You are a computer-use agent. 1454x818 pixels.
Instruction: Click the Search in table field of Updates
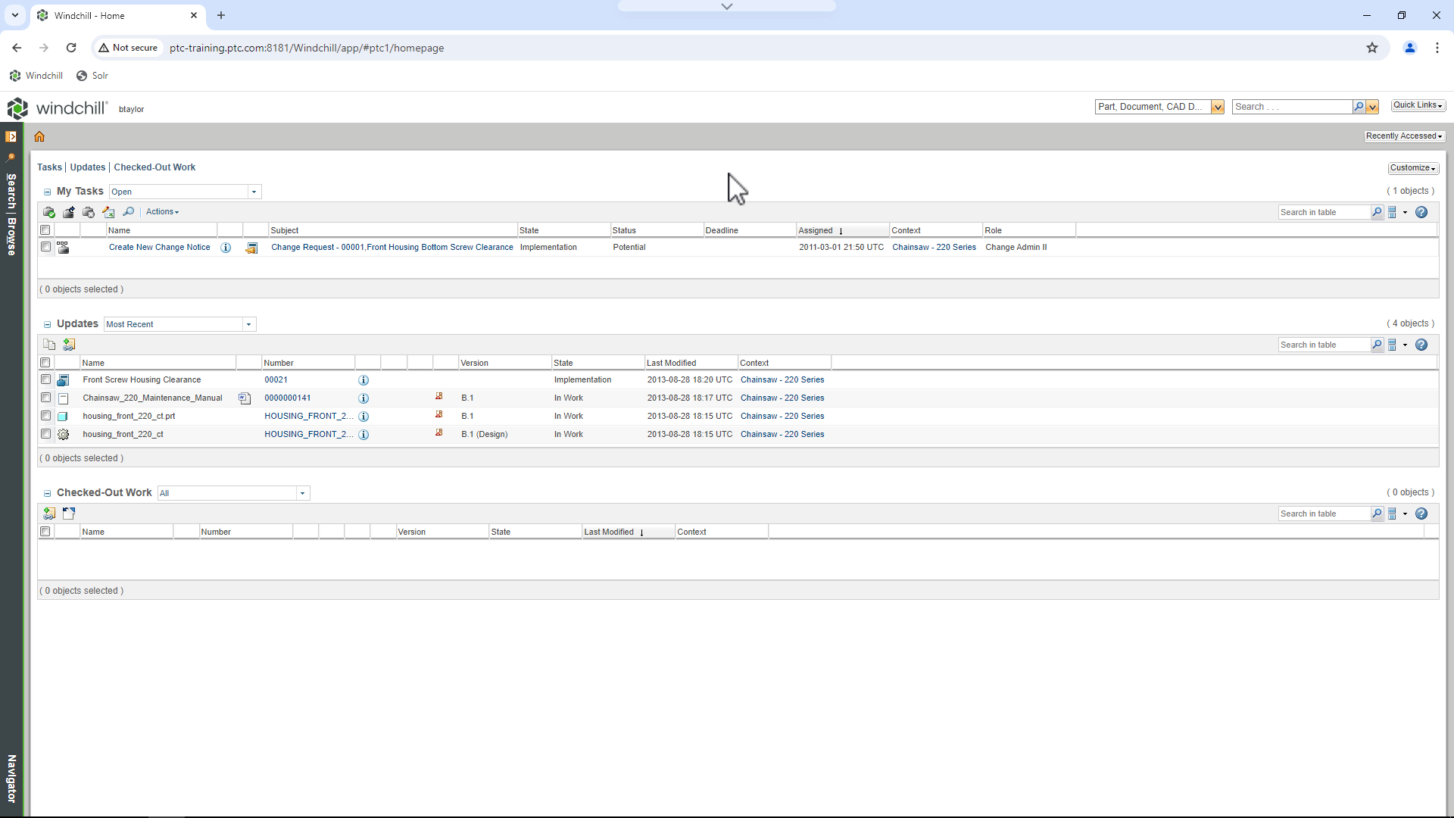pos(1324,345)
